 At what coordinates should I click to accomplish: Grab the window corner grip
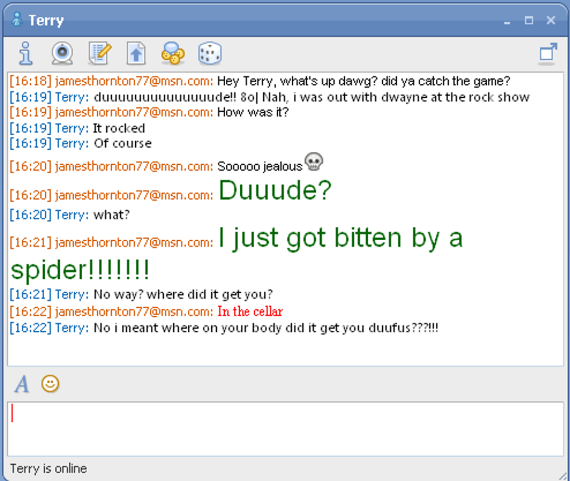(x=563, y=475)
